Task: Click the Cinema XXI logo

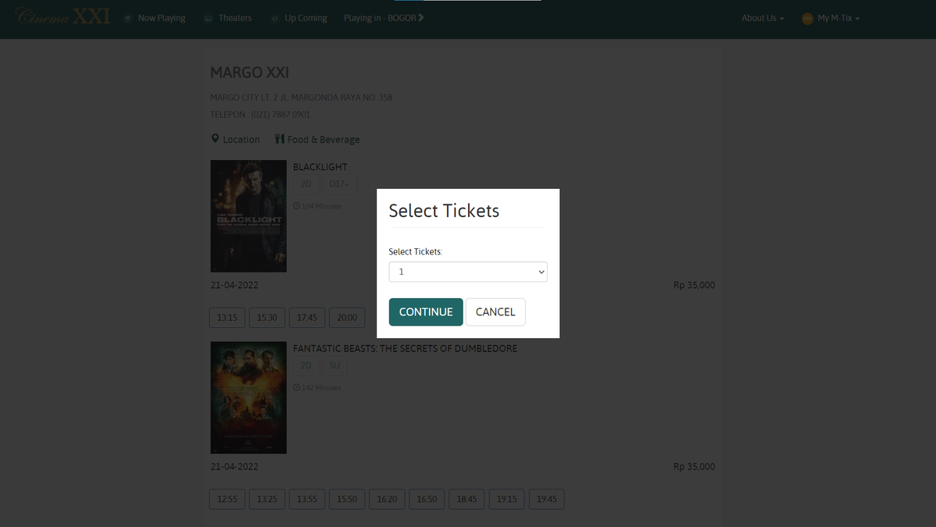Action: pyautogui.click(x=63, y=16)
